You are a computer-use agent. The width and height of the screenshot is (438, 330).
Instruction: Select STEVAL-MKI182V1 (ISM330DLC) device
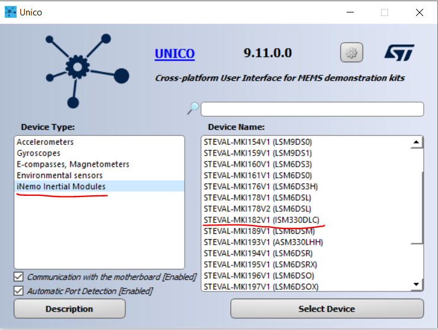(x=306, y=220)
